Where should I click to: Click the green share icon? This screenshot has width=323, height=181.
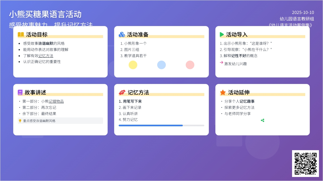pyautogui.click(x=262, y=120)
